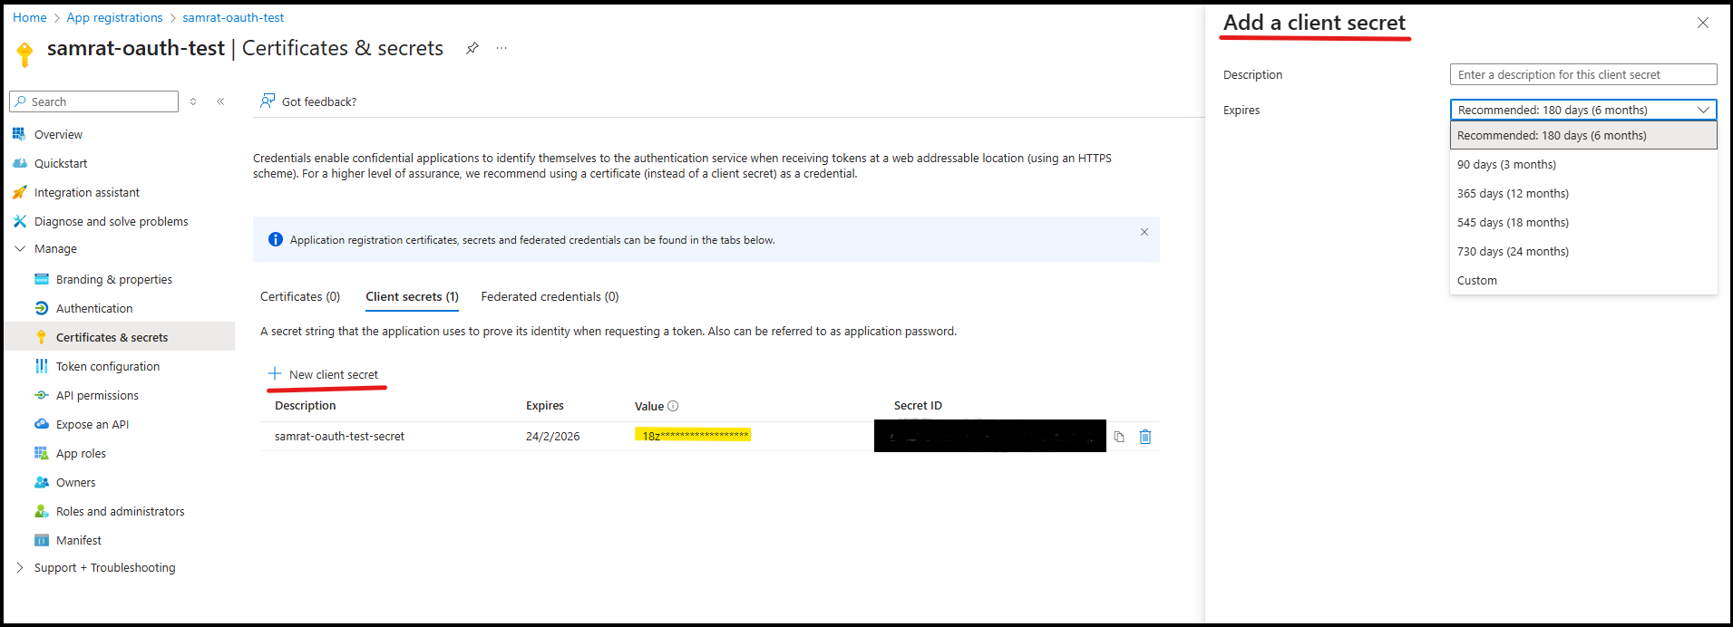Expand Support + Troubleshooting section
Screen dimensions: 1733x627
click(20, 567)
